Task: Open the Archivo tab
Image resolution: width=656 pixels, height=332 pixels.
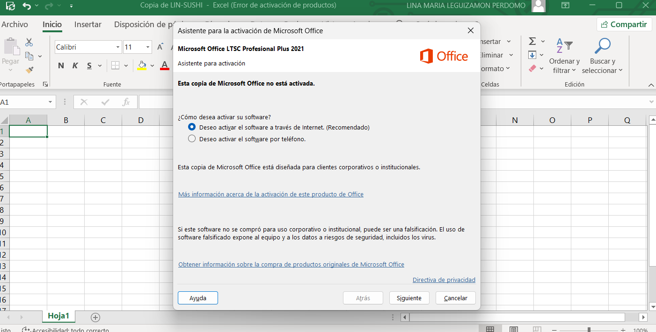Action: (15, 24)
